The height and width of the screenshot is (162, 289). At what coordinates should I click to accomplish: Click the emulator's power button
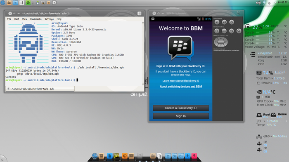(x=232, y=22)
